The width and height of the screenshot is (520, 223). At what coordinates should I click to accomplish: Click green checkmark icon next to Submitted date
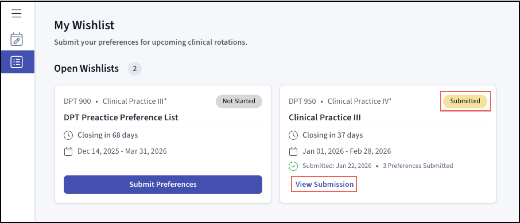[x=293, y=166]
